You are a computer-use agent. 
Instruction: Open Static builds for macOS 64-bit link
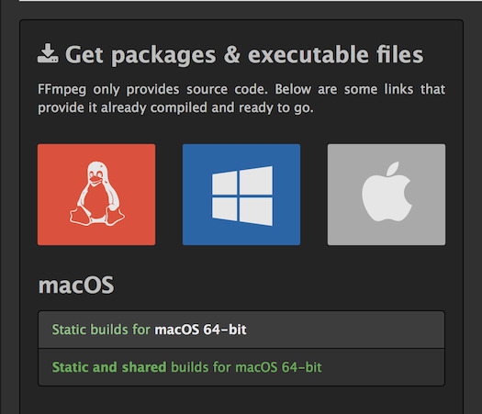(x=149, y=330)
